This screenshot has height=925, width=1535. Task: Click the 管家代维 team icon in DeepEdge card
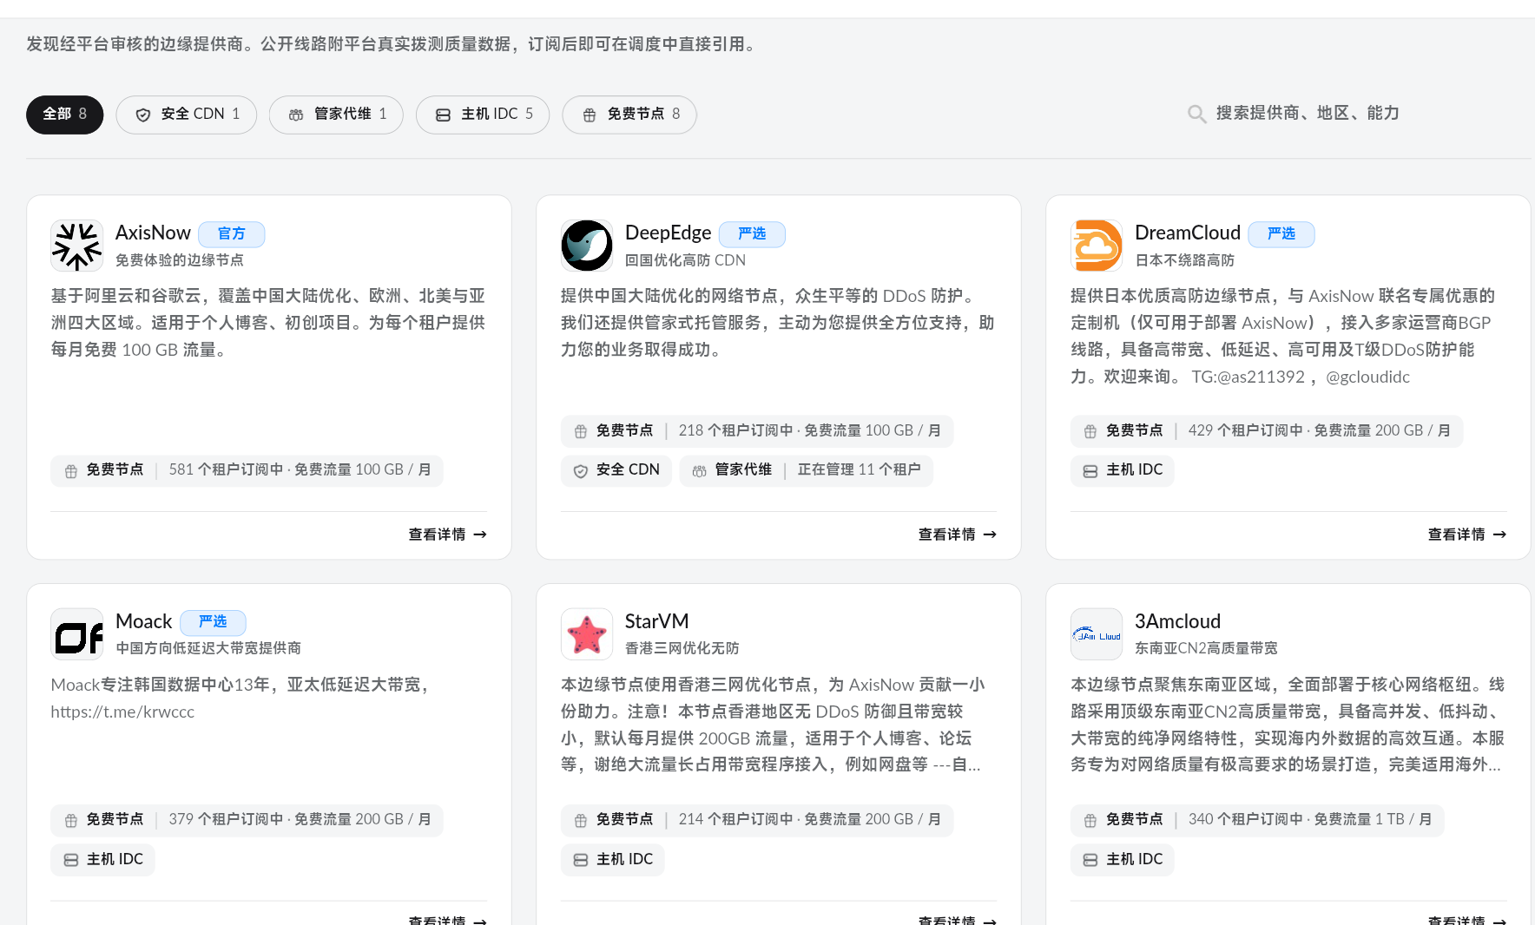coord(700,471)
